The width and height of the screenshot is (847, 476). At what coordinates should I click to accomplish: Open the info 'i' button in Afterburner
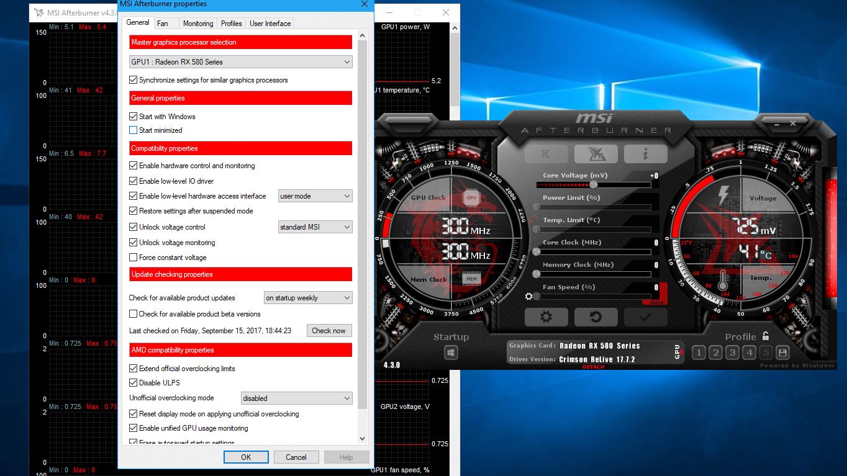point(645,154)
